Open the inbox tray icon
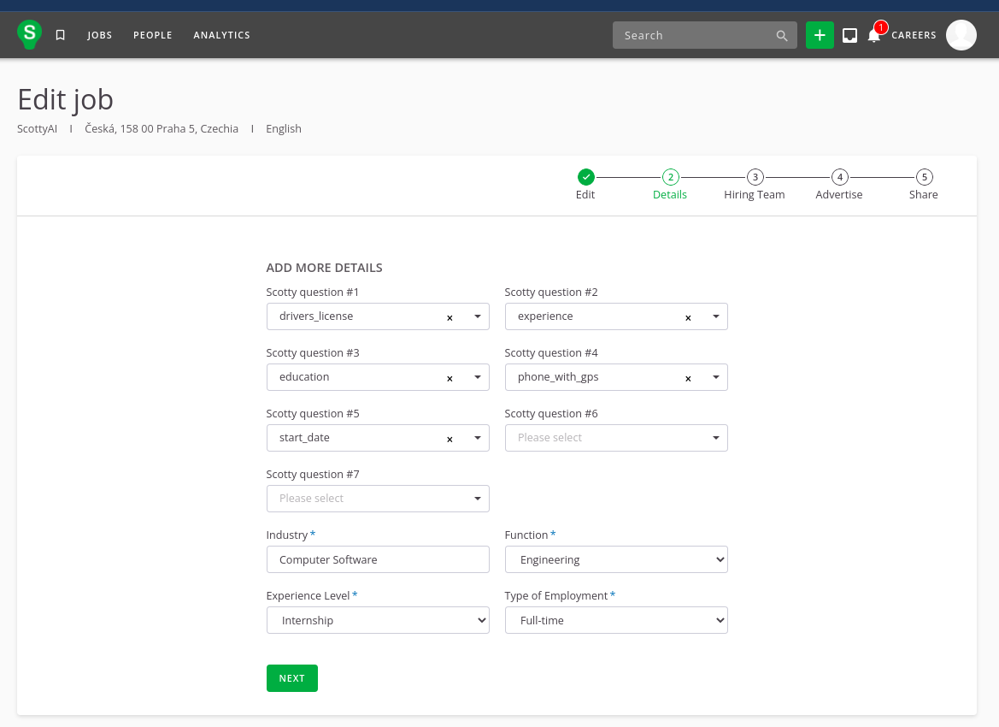Screen dimensions: 999x727 (x=849, y=35)
